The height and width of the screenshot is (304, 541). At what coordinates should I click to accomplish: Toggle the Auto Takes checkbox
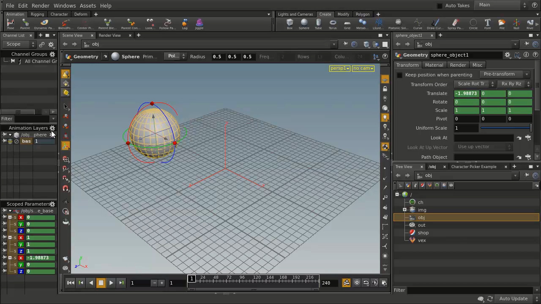click(x=440, y=5)
